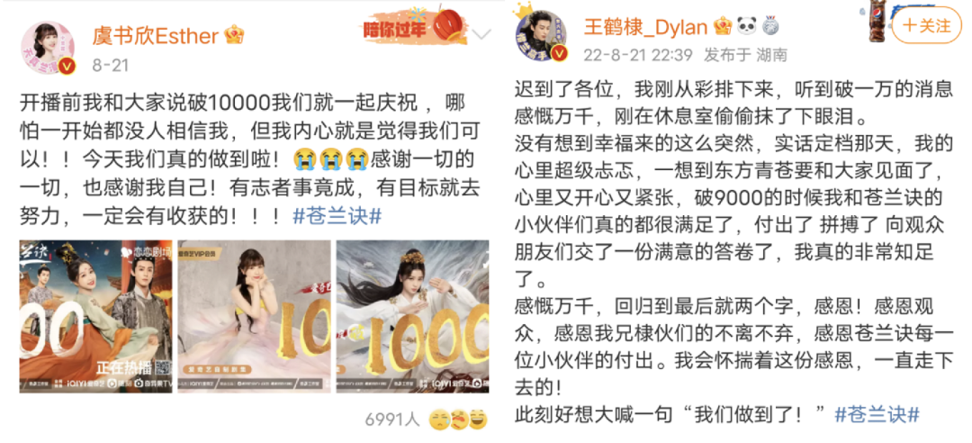Follow 王鹤棣_Dylan with 十关注 button
The image size is (972, 443).
click(926, 25)
